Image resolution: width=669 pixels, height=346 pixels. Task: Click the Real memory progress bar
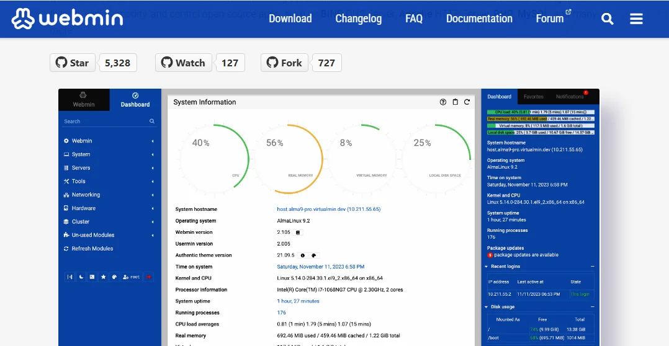click(541, 119)
